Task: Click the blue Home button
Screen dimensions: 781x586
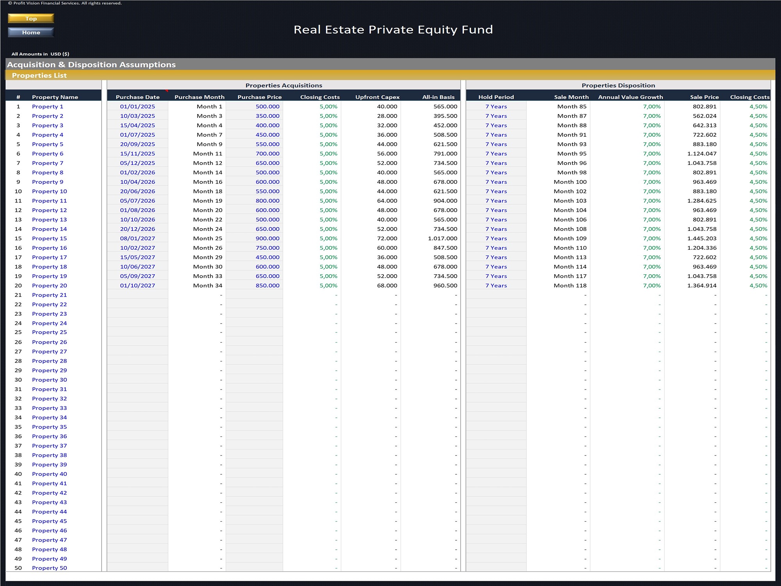Action: click(31, 32)
